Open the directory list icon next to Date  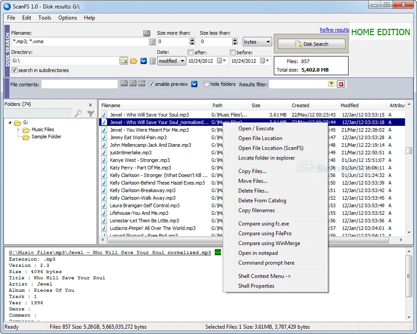click(152, 61)
